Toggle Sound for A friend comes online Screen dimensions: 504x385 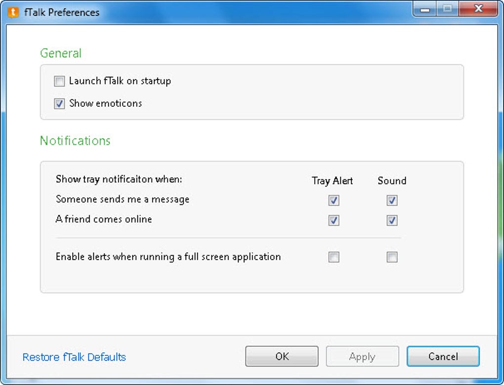392,221
